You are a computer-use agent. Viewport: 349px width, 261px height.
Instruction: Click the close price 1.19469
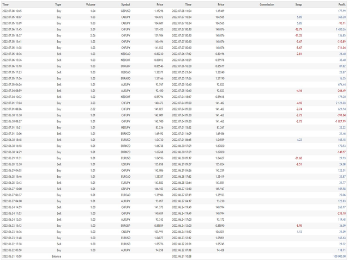[x=220, y=11]
